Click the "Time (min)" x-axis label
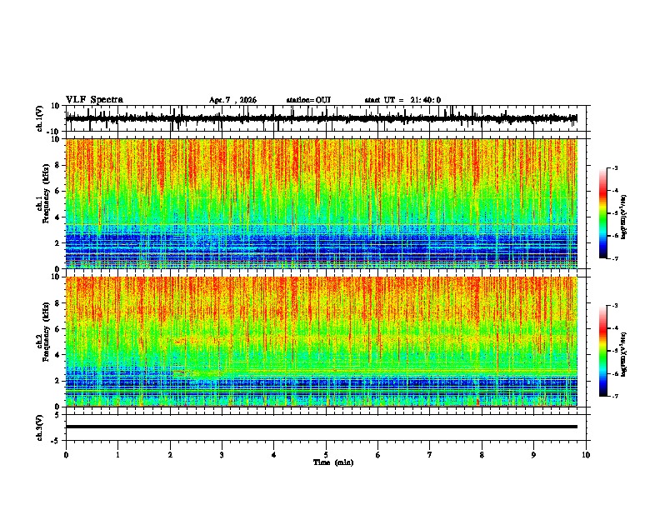Viewport: 660px width, 510px height. pos(333,462)
